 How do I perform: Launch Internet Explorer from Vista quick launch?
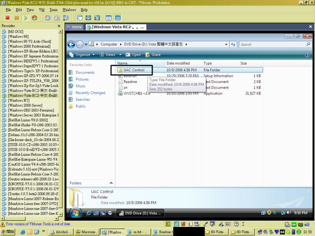click(x=89, y=213)
